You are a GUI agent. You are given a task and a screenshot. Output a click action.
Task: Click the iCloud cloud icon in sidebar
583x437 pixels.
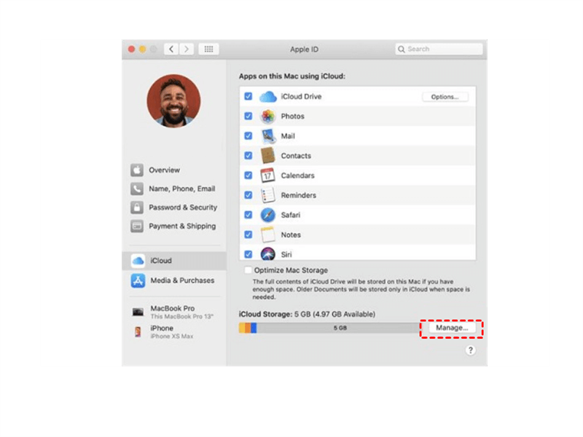(138, 261)
